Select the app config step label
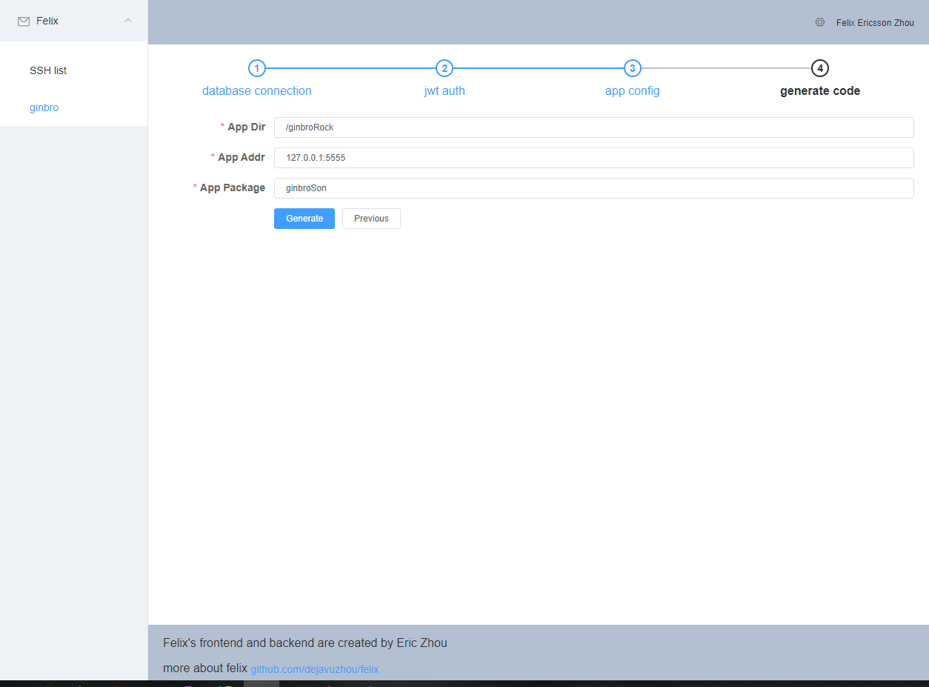This screenshot has height=687, width=929. [x=632, y=91]
